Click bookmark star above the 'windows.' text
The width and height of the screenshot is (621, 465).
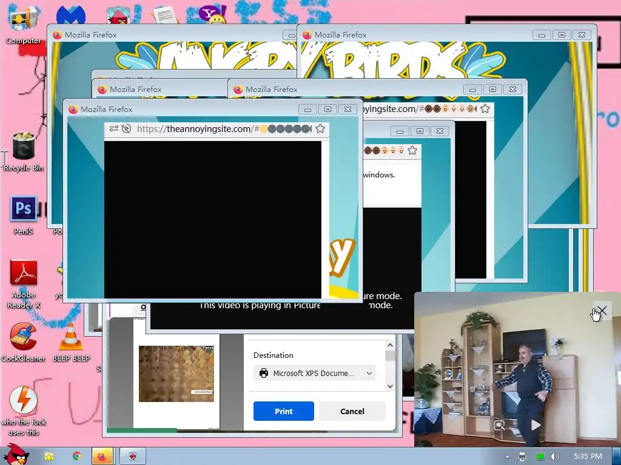pyautogui.click(x=412, y=150)
